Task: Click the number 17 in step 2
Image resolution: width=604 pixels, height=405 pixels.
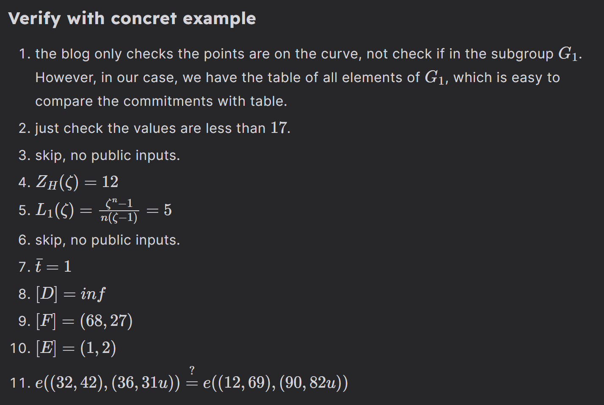Action: click(279, 128)
